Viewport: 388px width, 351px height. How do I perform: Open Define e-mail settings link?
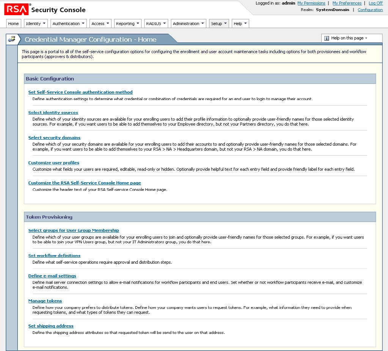click(52, 276)
